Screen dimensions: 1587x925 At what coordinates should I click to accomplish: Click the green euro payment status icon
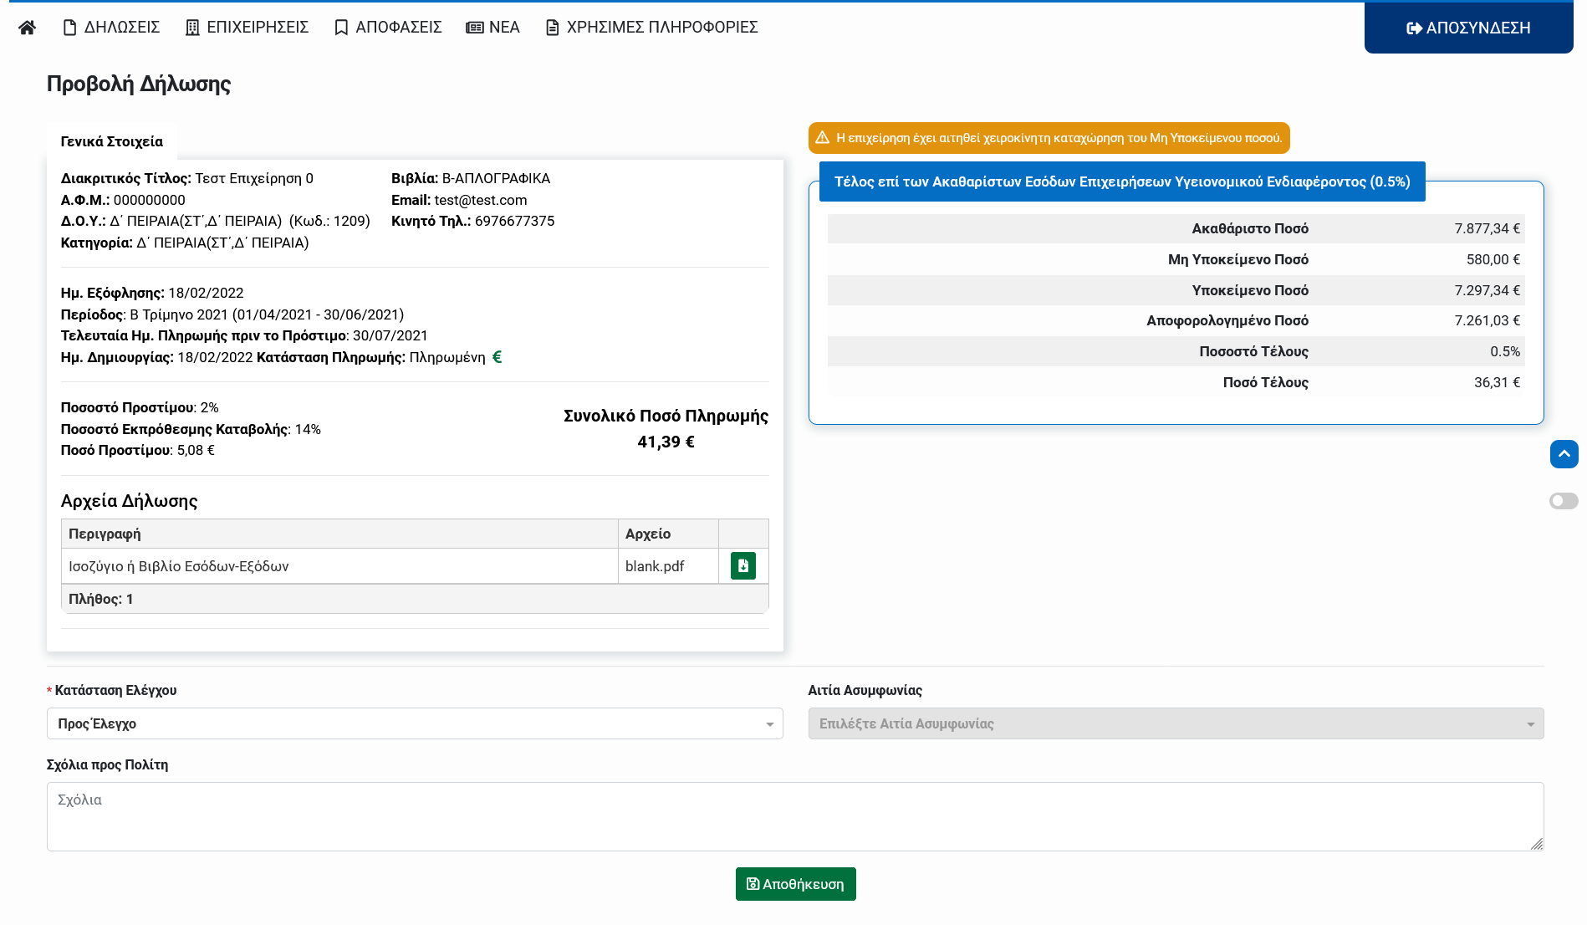(x=497, y=357)
